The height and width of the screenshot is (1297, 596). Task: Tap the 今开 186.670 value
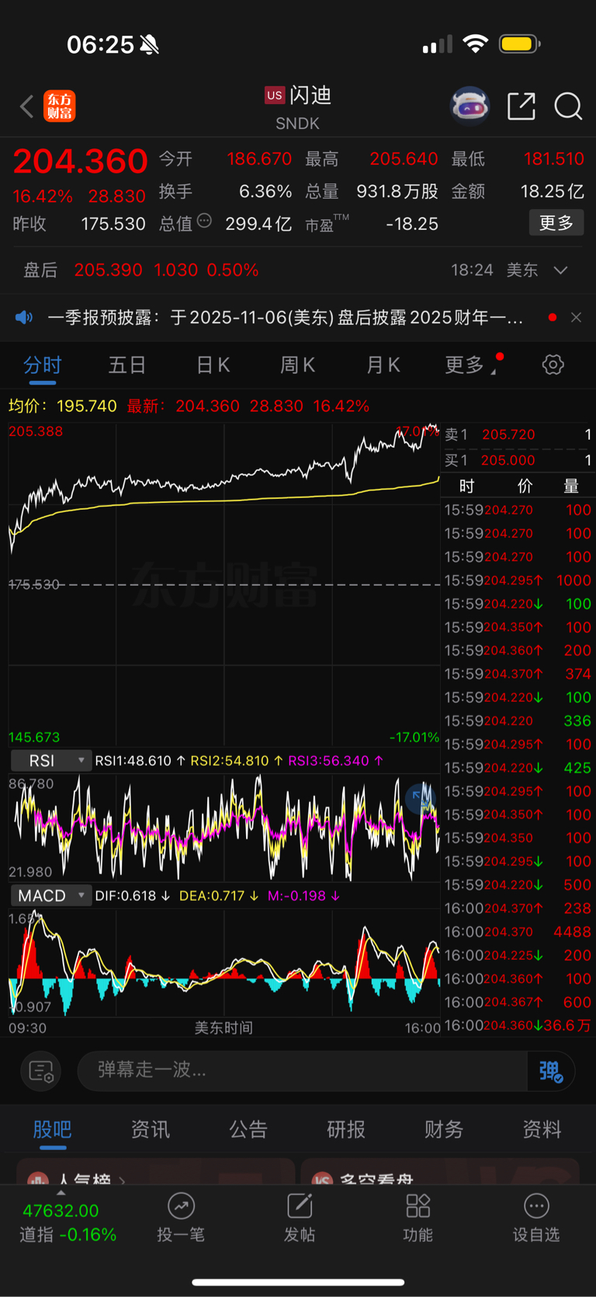pyautogui.click(x=259, y=159)
